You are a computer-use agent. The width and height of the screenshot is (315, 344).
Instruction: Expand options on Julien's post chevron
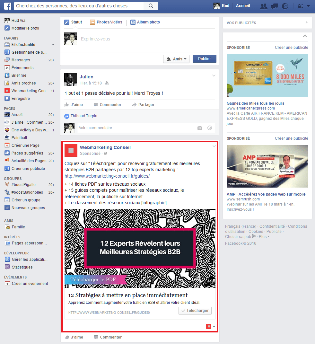(x=214, y=75)
